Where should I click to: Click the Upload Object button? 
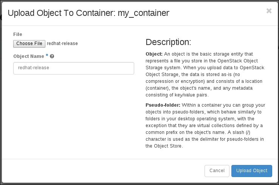251,171
